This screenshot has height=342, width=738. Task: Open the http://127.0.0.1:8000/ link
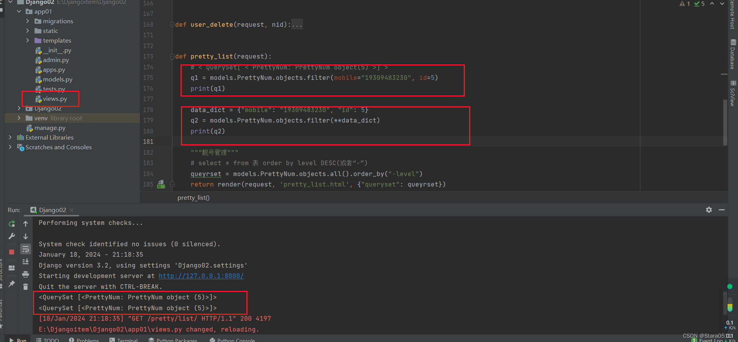point(201,276)
